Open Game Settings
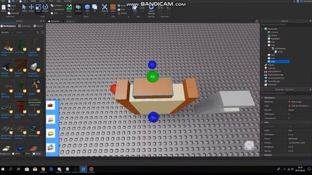 coord(151,10)
